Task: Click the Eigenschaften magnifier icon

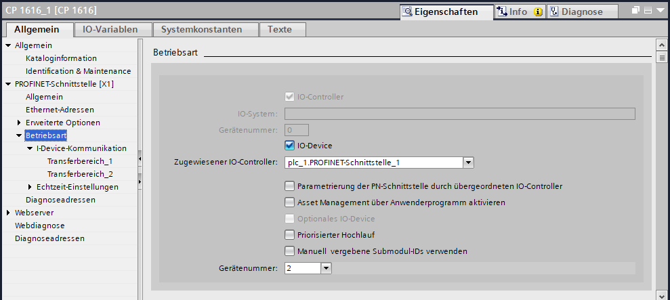Action: point(408,12)
